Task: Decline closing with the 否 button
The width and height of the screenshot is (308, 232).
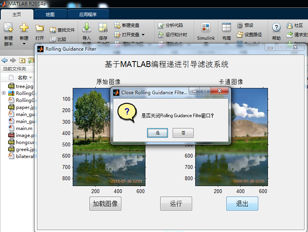Action: coord(183,133)
